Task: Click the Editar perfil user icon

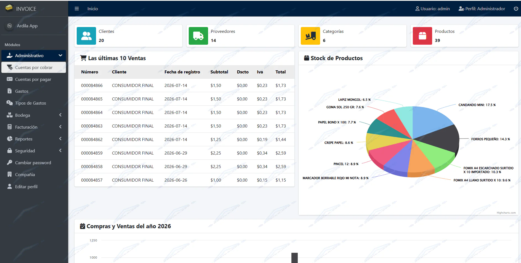Action: (x=10, y=187)
